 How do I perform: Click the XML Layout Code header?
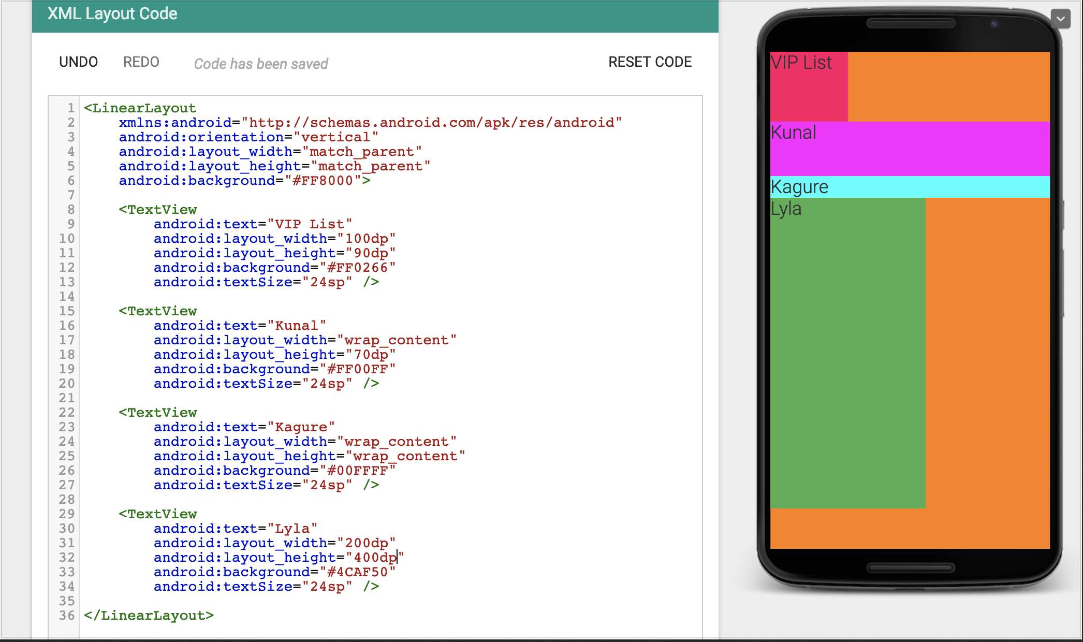(112, 14)
